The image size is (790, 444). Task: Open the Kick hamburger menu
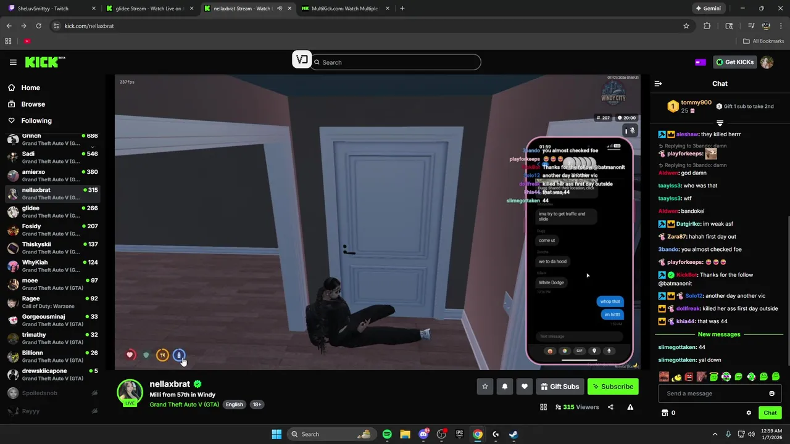[13, 62]
